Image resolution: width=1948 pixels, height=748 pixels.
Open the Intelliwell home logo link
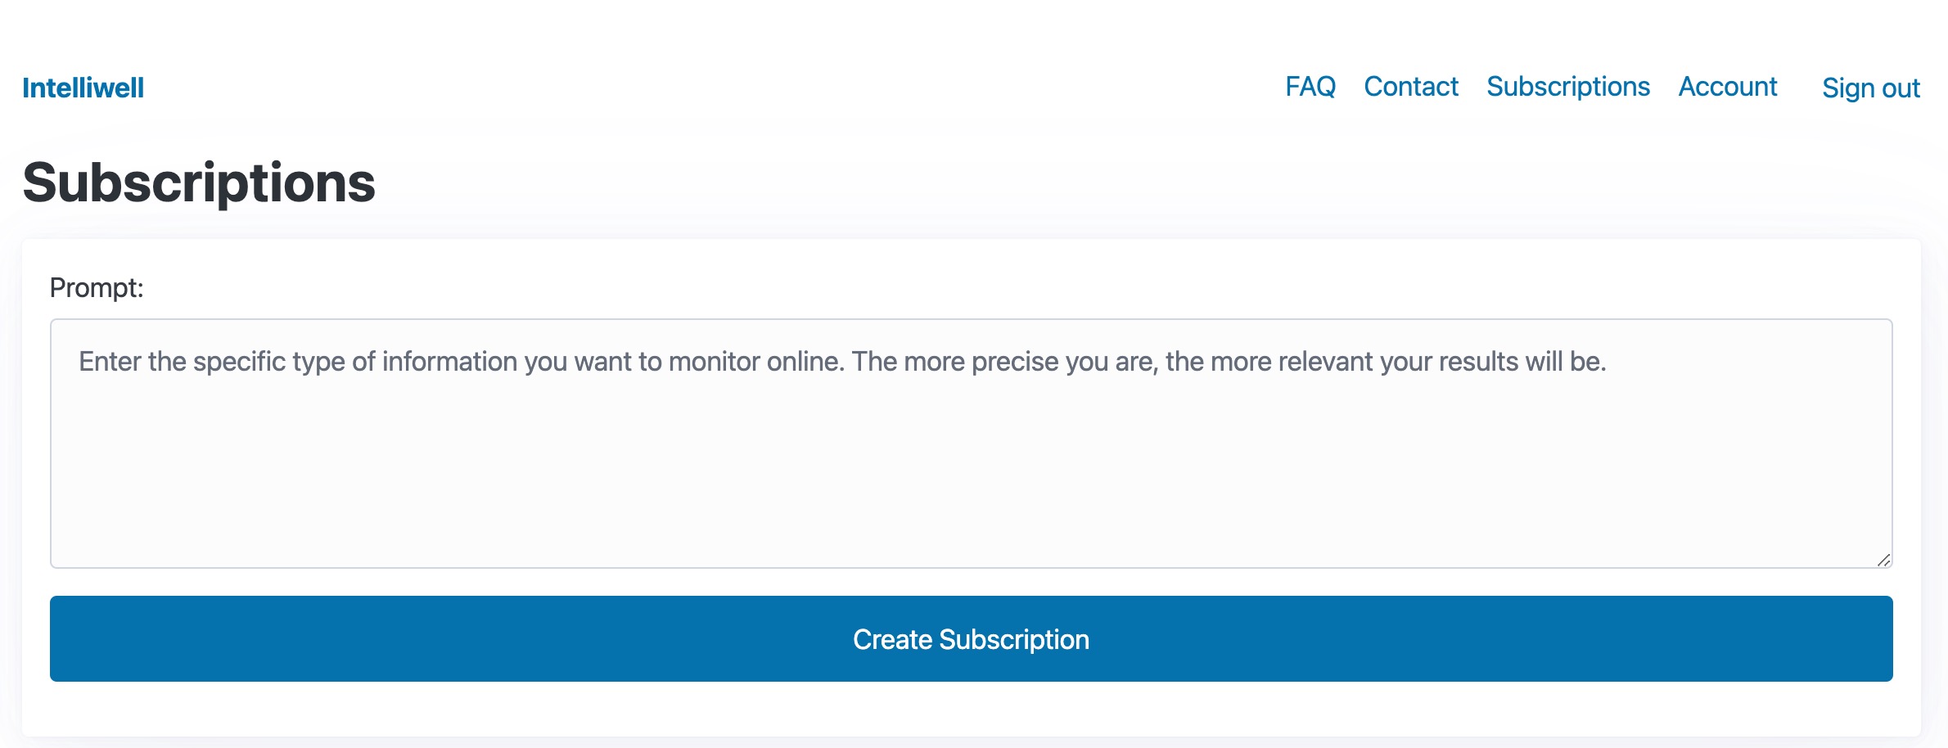pyautogui.click(x=83, y=88)
